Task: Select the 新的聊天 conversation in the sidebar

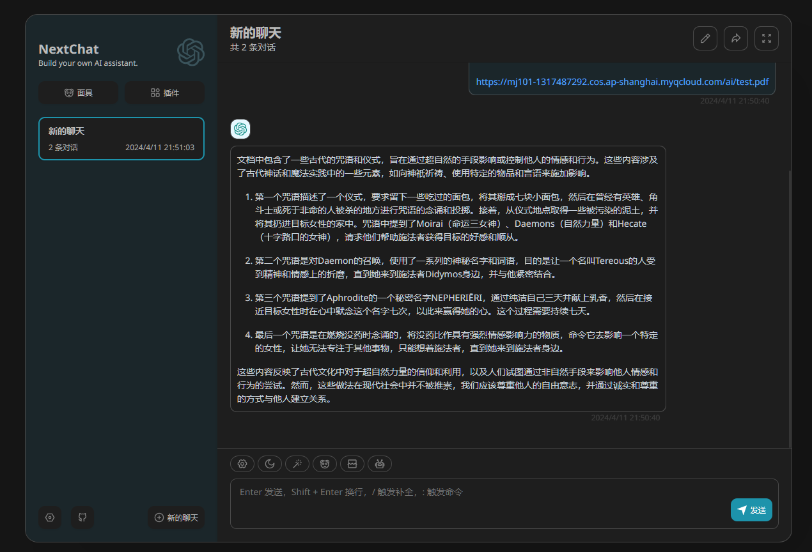Action: click(121, 139)
